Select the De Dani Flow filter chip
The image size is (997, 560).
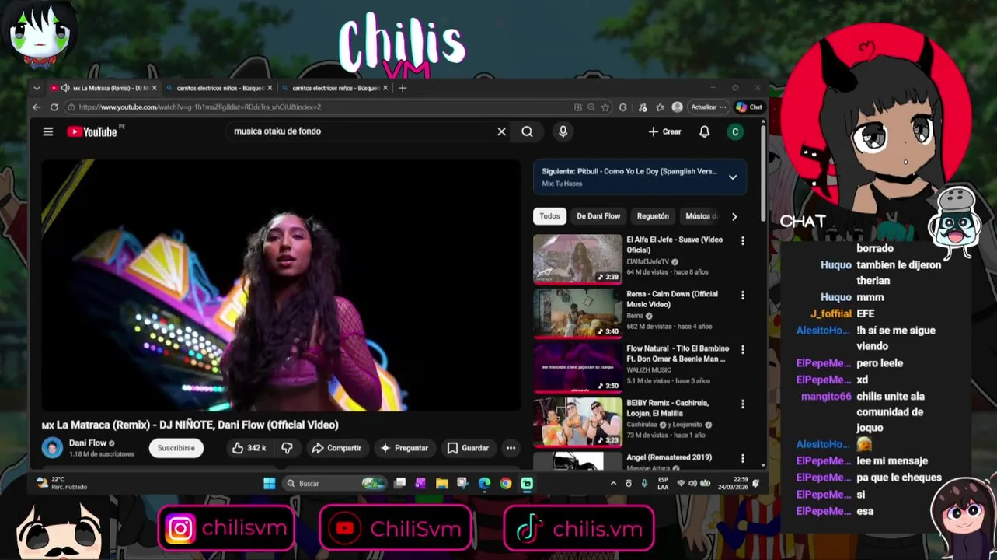(598, 216)
